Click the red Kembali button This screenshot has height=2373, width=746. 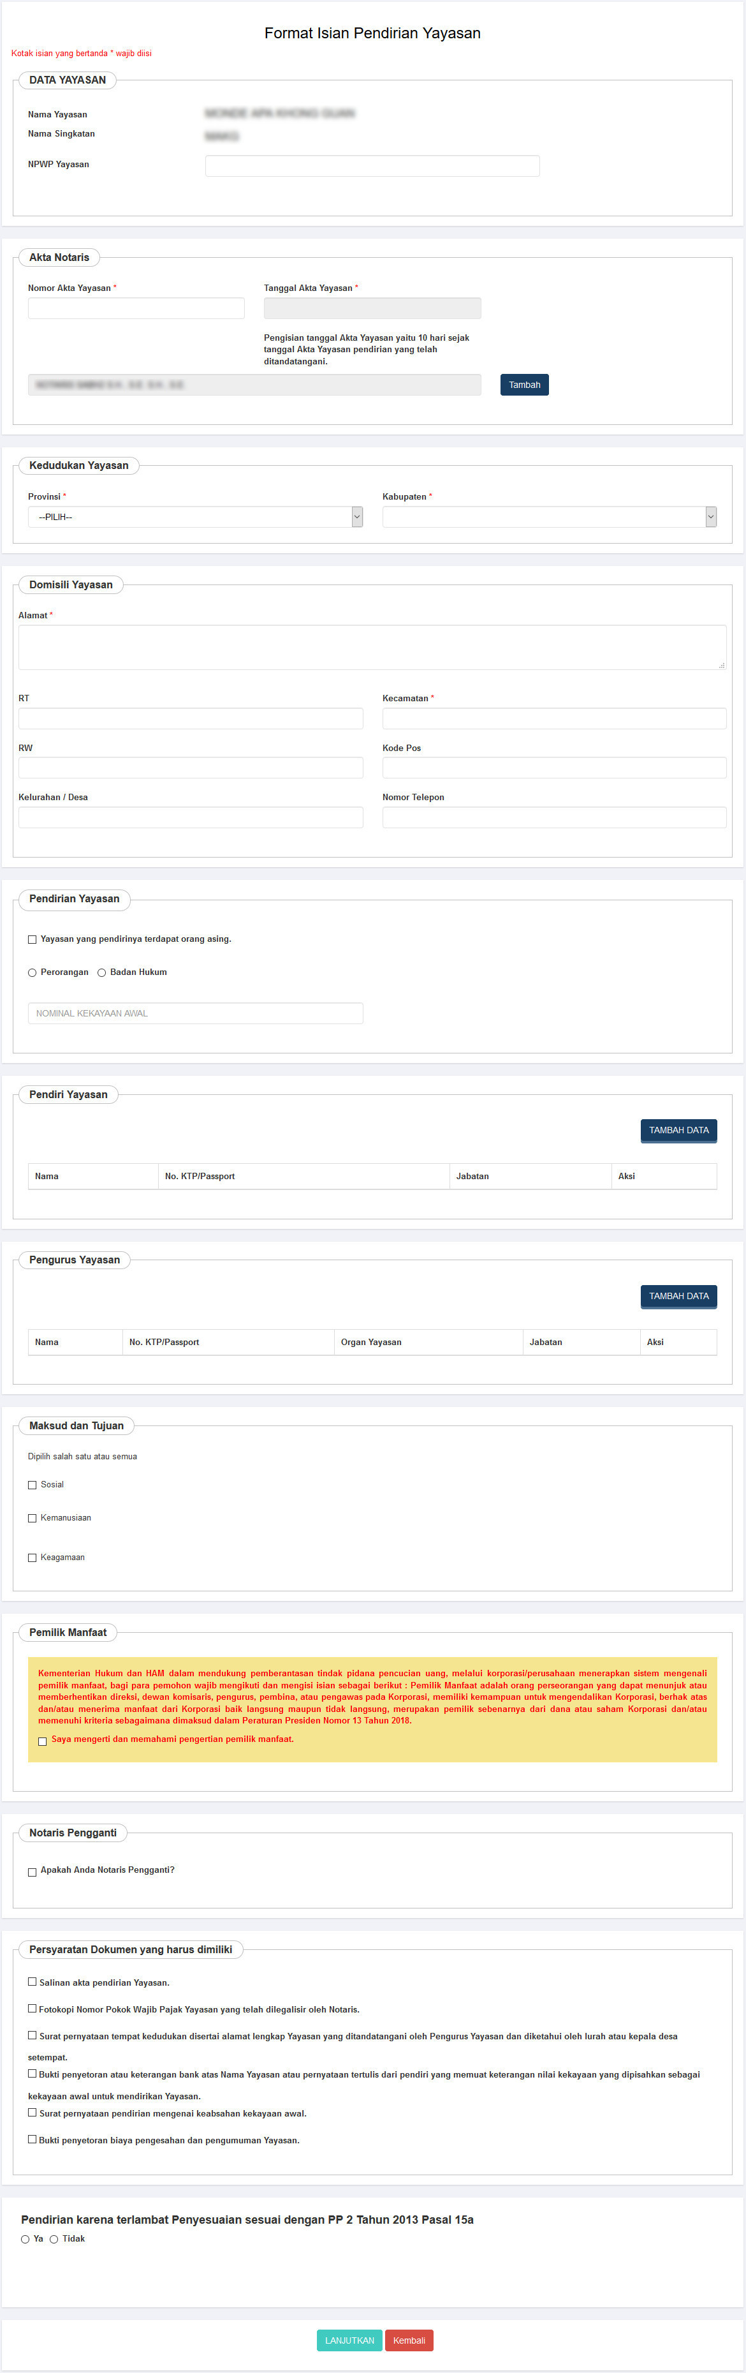(x=409, y=2340)
